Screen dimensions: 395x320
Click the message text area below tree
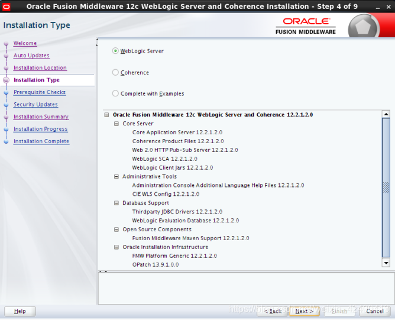point(246,289)
